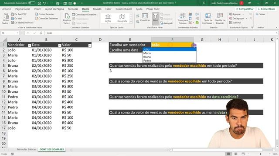Open the Vendedor column filter dropdown
The width and height of the screenshot is (279, 156).
[x=30, y=45]
